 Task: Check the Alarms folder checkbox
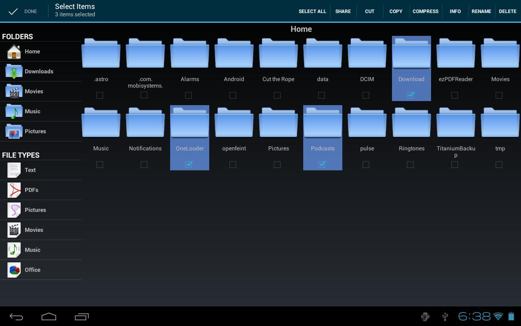pos(188,95)
